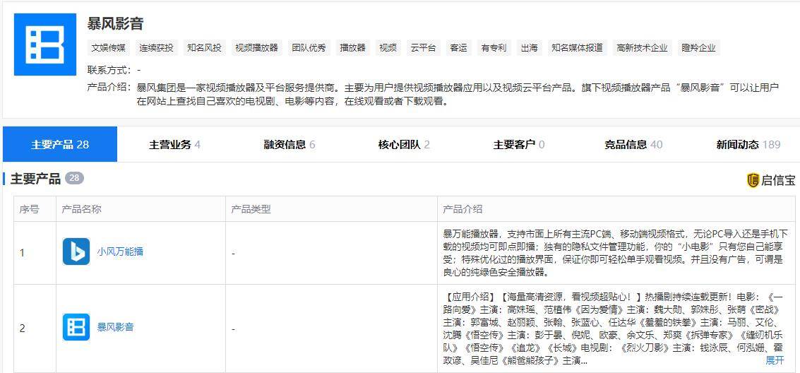The image size is (800, 373).
Task: Click the 云平台 tag
Action: 424,48
